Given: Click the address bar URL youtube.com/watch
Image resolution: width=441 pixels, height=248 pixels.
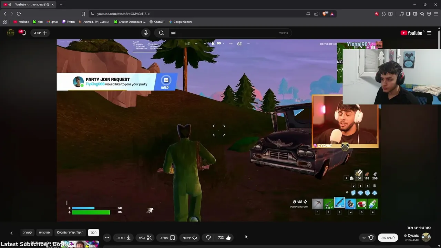Looking at the screenshot, I should pos(124,14).
